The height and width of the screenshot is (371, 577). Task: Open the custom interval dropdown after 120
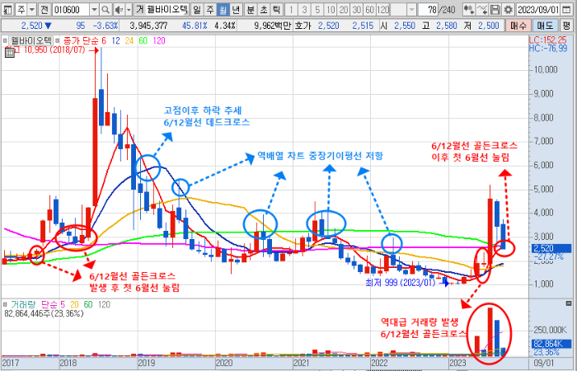coord(412,10)
